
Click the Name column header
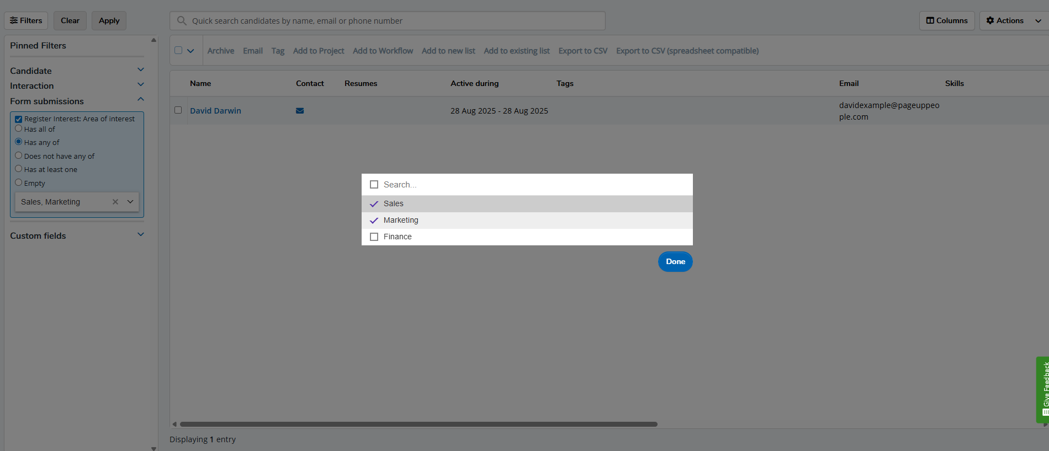pyautogui.click(x=200, y=83)
